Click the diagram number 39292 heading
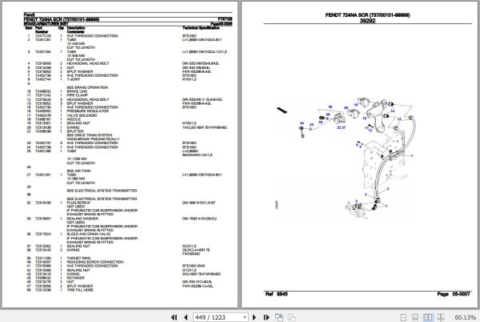Screen dimensions: 480x322 [367, 21]
